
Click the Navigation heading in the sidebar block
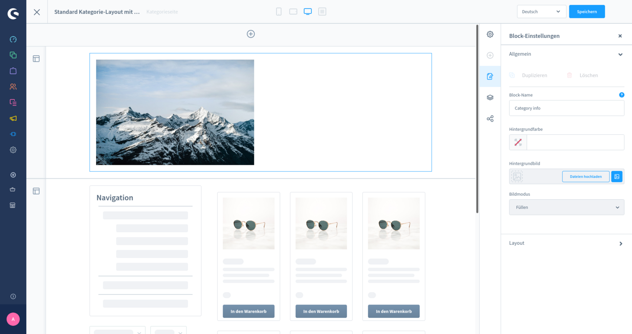click(x=115, y=197)
